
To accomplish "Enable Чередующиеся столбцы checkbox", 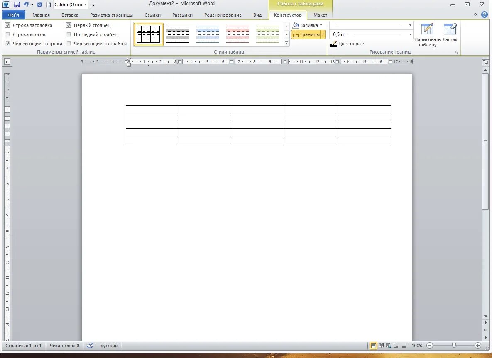I will tap(69, 43).
